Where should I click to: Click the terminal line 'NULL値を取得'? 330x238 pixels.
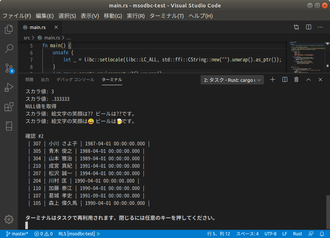point(41,106)
